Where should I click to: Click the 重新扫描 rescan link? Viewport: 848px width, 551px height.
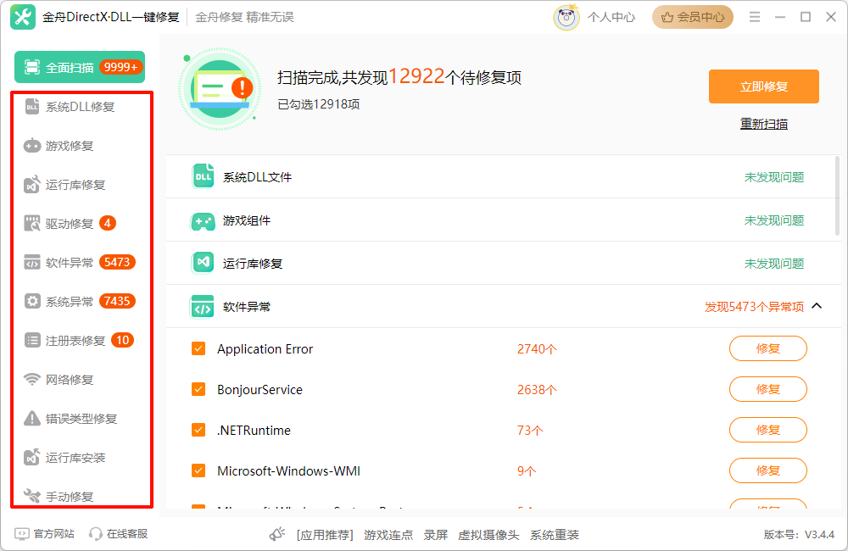pyautogui.click(x=763, y=123)
